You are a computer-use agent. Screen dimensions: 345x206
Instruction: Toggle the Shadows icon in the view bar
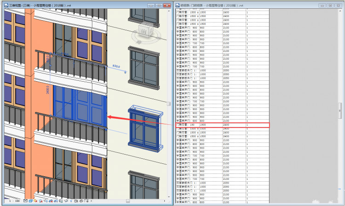(40, 201)
